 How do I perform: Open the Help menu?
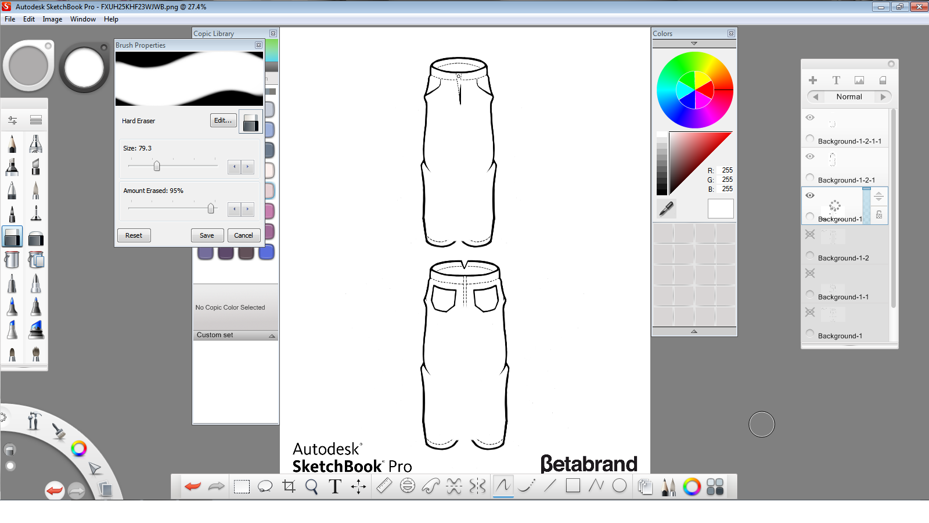coord(111,19)
